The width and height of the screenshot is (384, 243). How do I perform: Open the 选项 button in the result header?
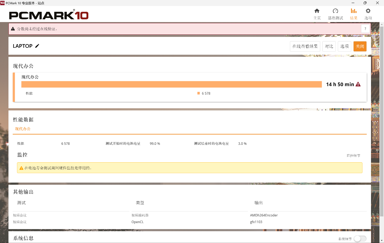[x=344, y=46]
